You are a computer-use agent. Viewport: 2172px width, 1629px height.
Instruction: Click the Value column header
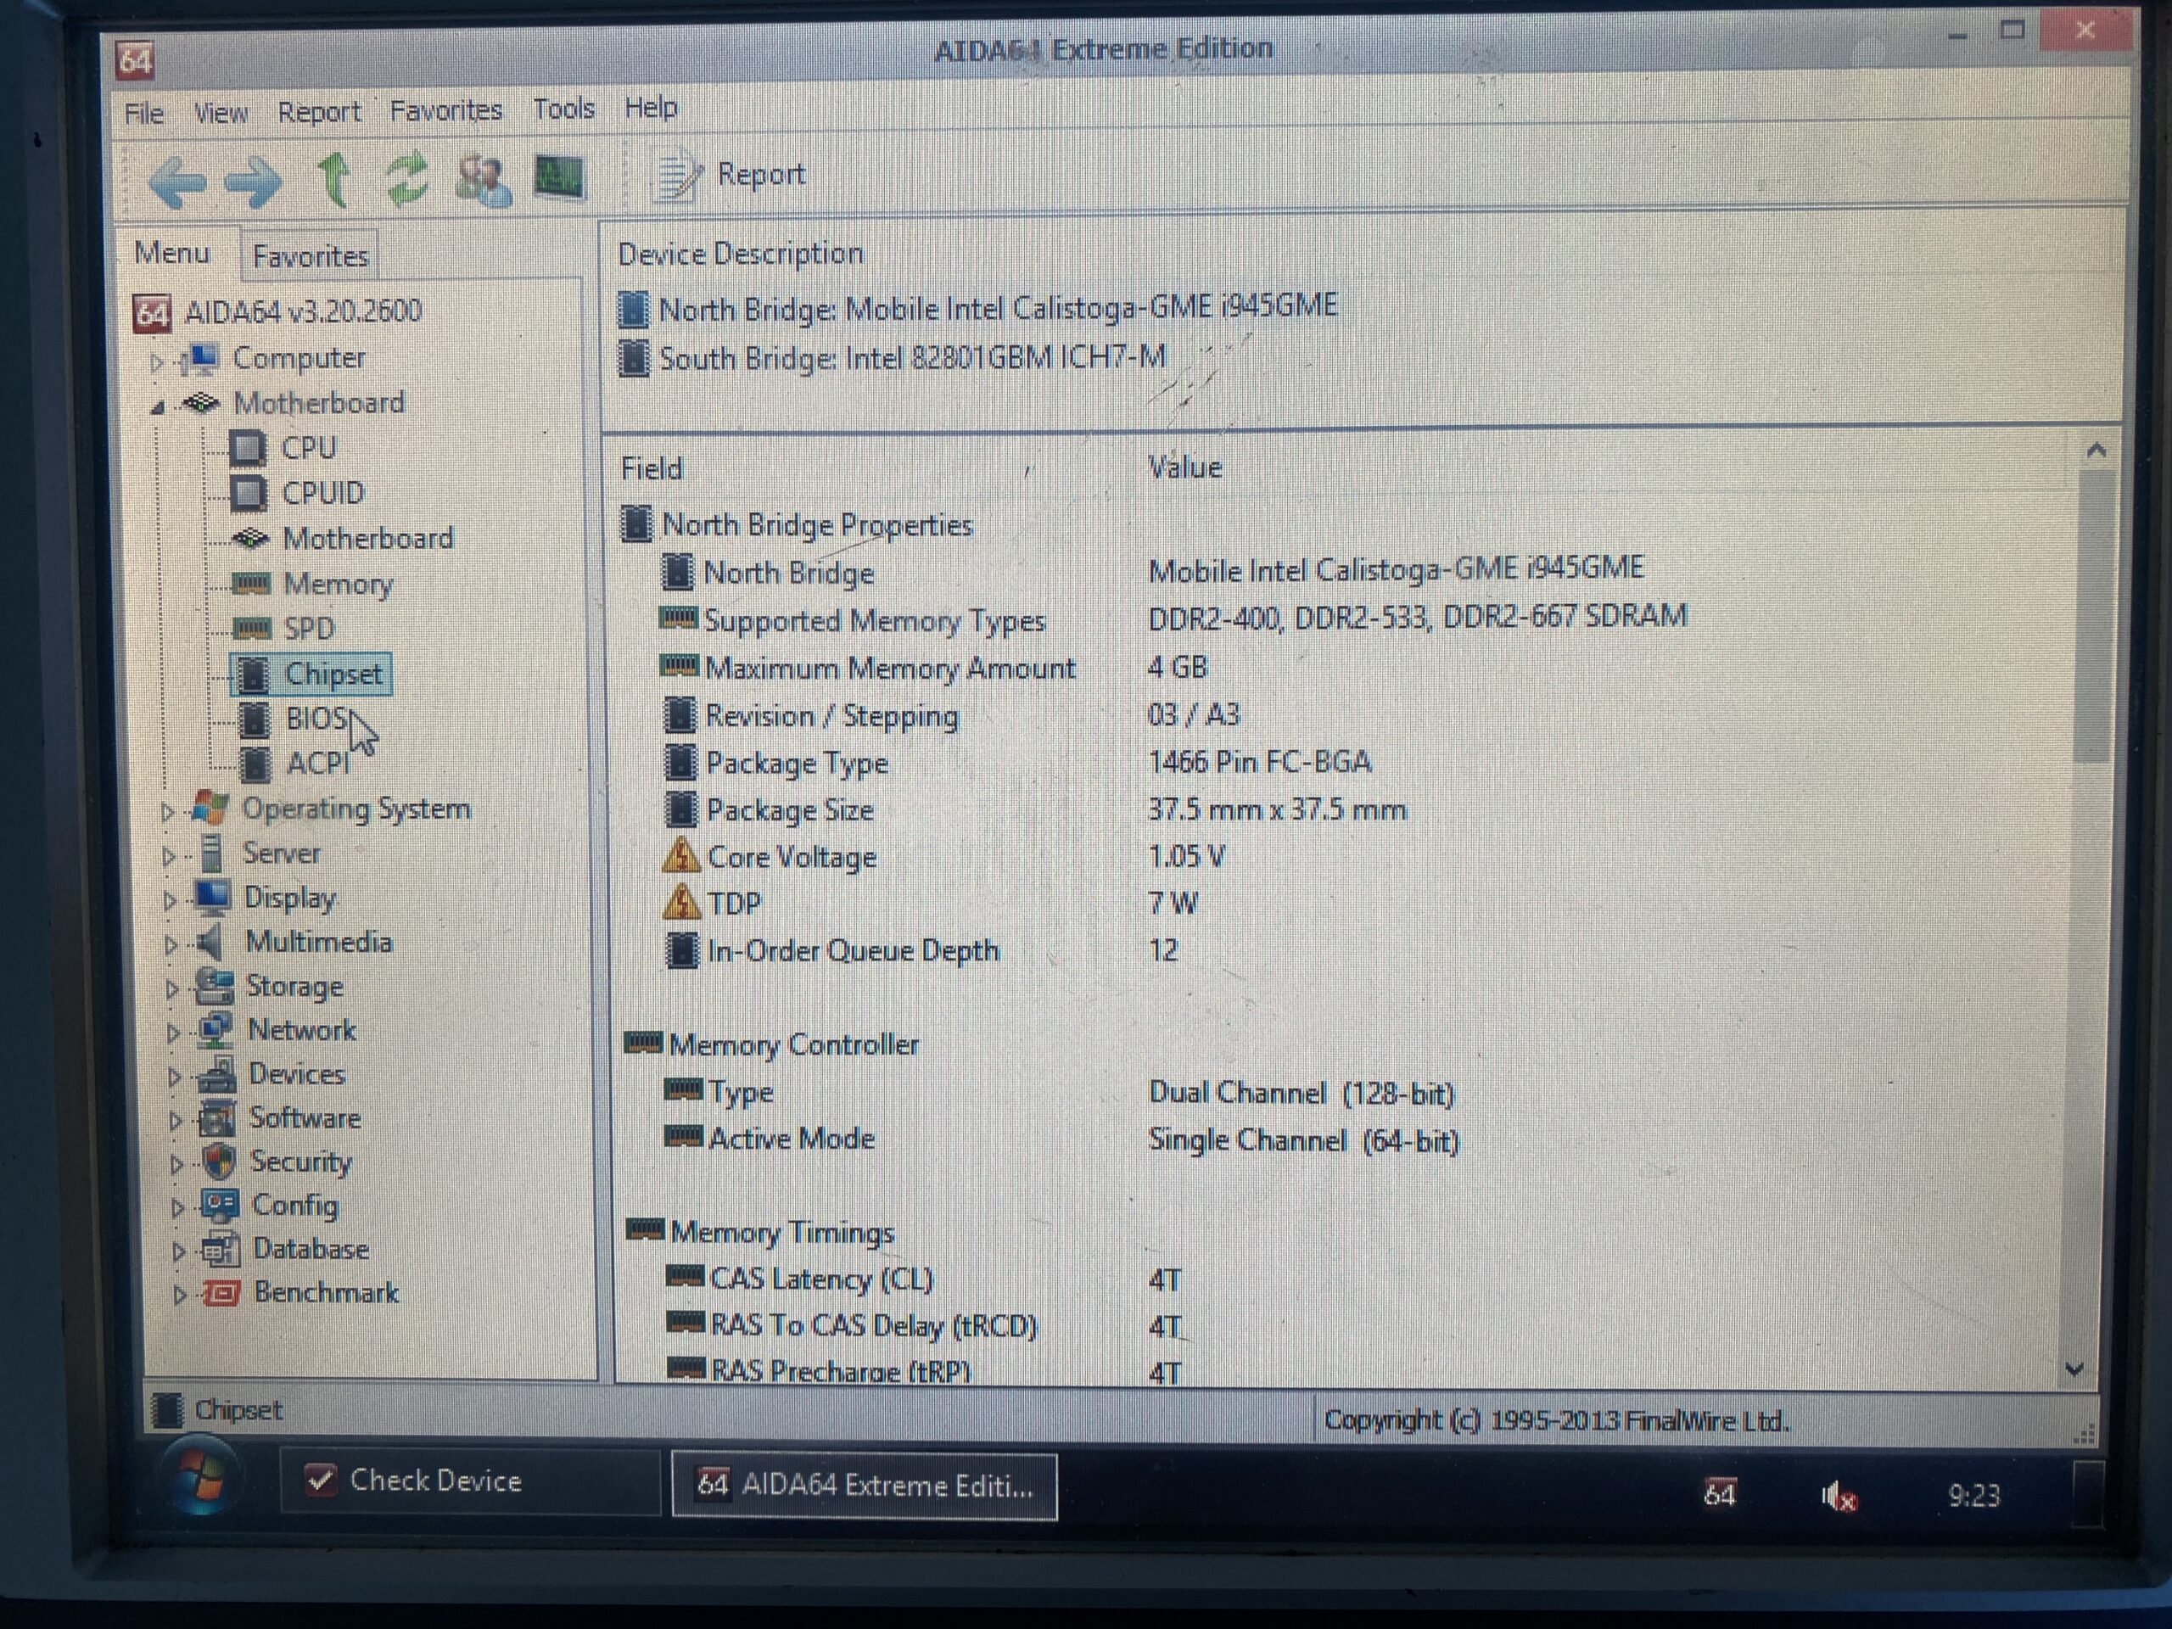[x=1185, y=467]
